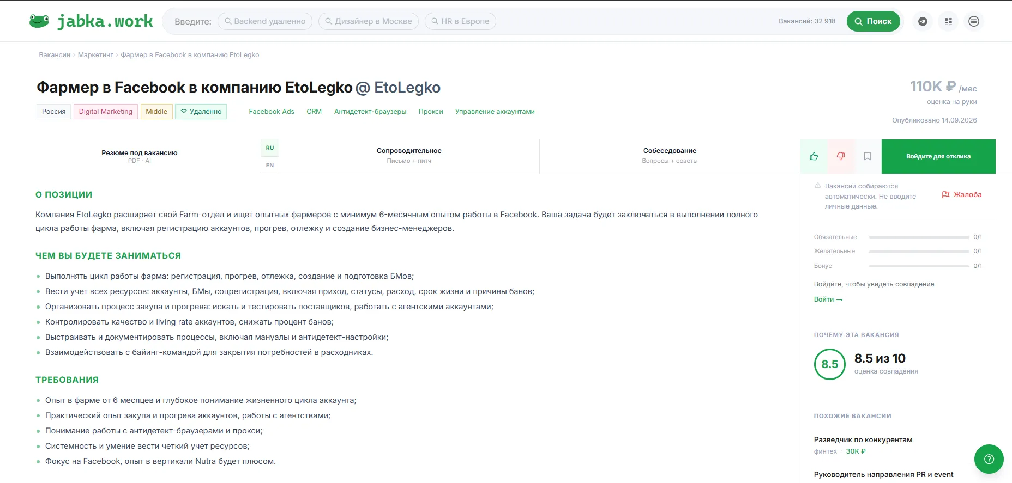This screenshot has width=1012, height=483.
Task: Open Руководитель направления PR и event vacancy
Action: [x=883, y=474]
